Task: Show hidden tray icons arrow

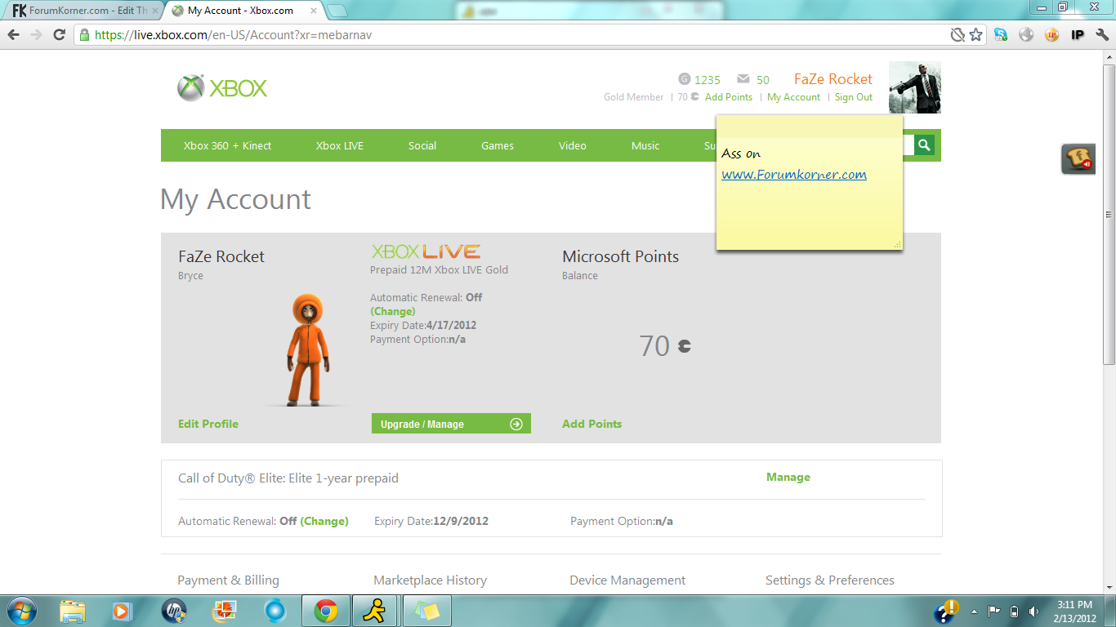Action: 974,611
